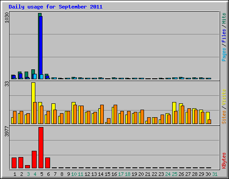Click the green day 24 axis label

coord(168,174)
